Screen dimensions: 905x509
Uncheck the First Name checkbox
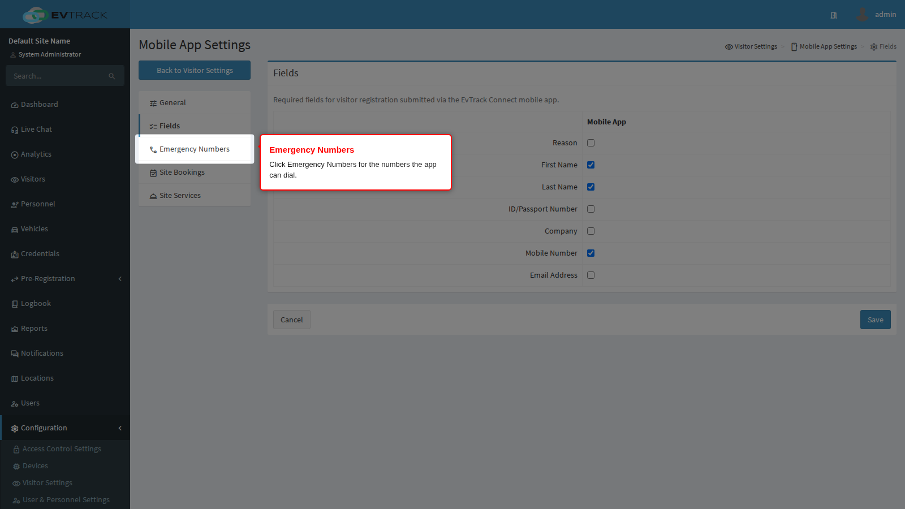[591, 165]
